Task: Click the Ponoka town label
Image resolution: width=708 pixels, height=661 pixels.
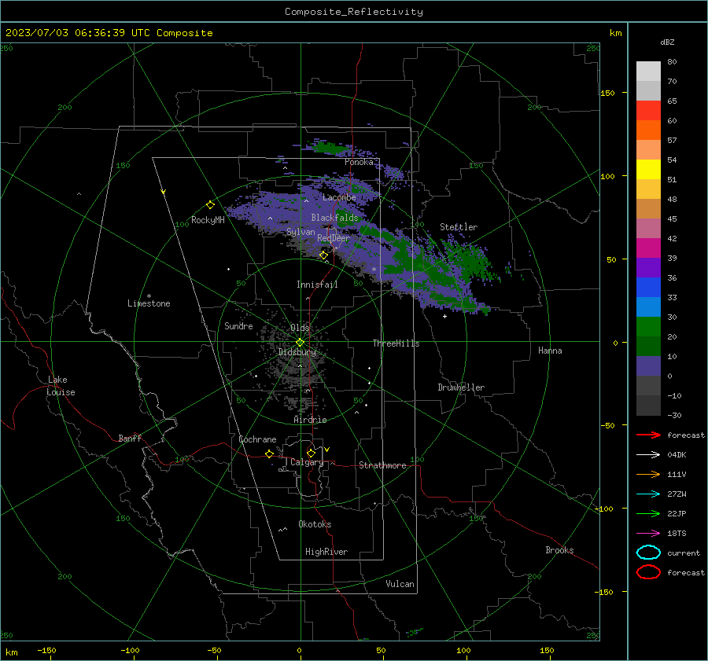Action: [359, 162]
